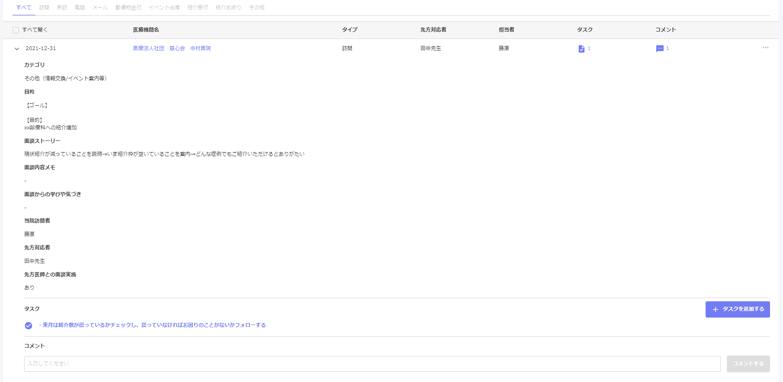Click the 田中先生 cell in the table row

[x=431, y=48]
